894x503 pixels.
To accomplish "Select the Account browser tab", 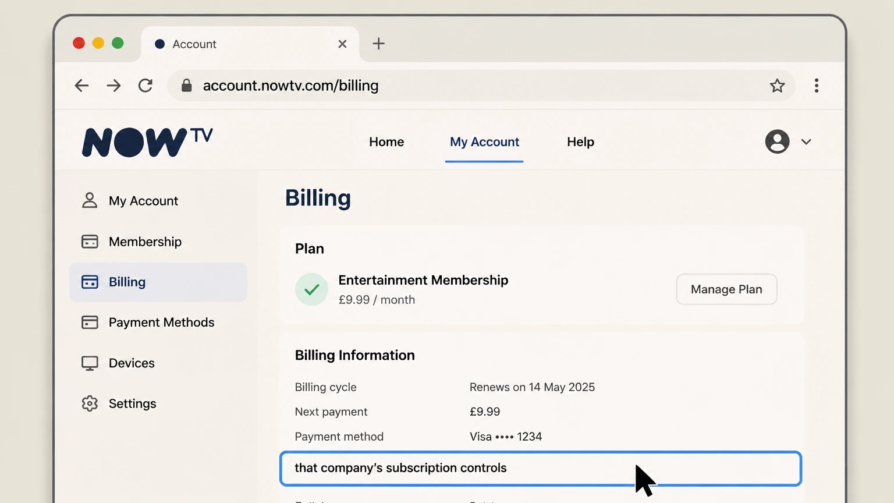I will tap(250, 44).
